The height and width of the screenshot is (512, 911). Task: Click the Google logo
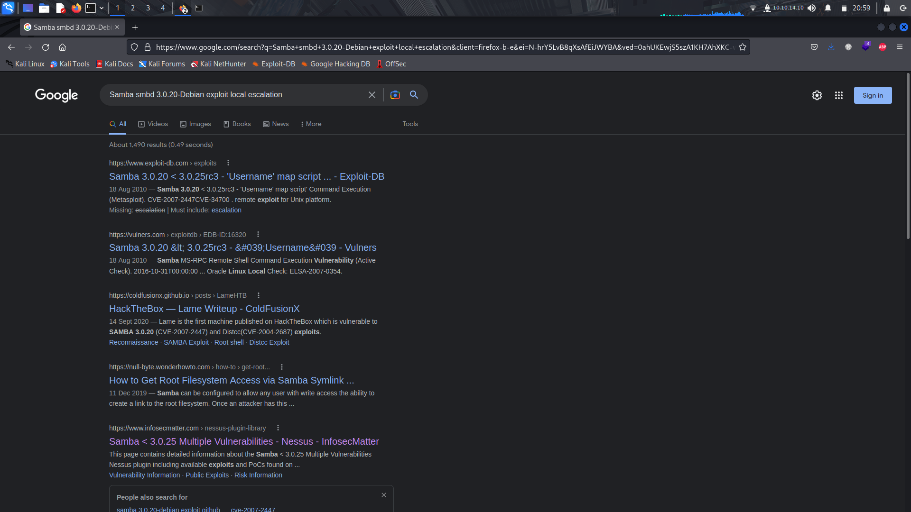coord(56,95)
